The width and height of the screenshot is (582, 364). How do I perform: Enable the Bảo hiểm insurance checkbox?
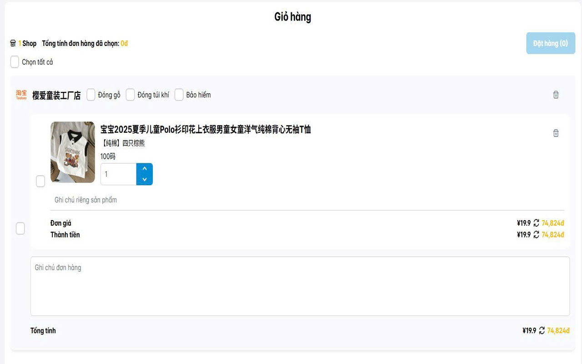[x=179, y=95]
